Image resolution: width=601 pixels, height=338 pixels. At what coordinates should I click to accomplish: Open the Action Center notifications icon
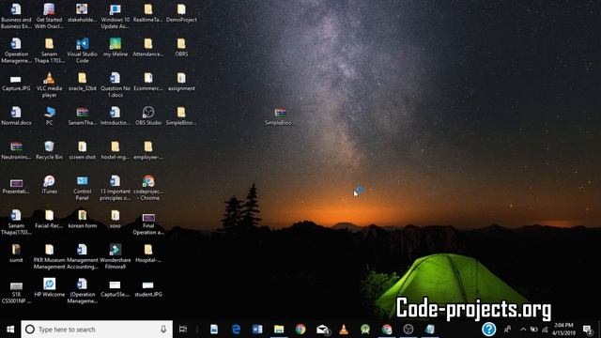pos(587,330)
